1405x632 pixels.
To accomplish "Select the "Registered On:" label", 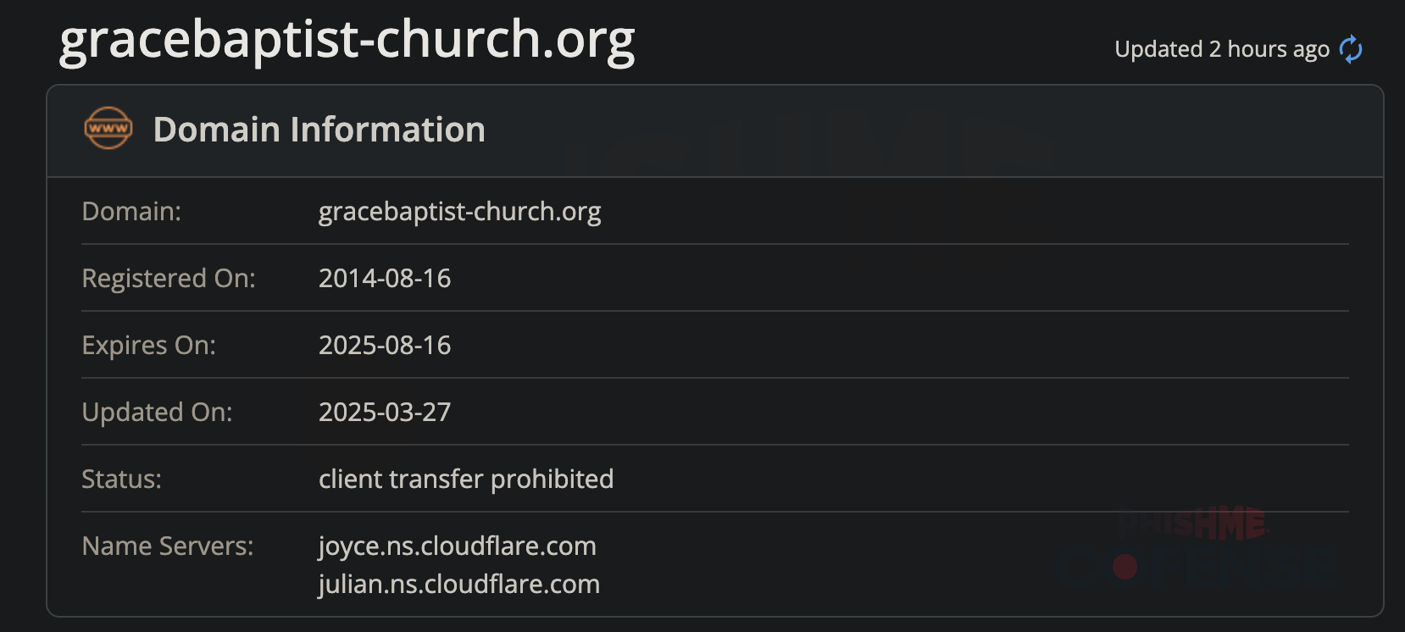I will (x=168, y=278).
